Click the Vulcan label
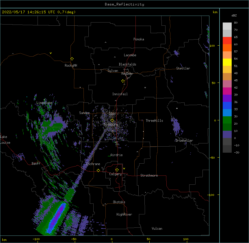249x243 pixels. click(x=157, y=229)
